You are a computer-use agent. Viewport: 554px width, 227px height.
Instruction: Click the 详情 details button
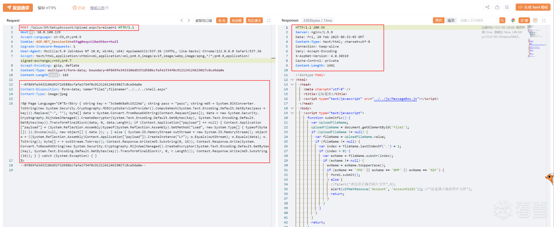(x=524, y=21)
